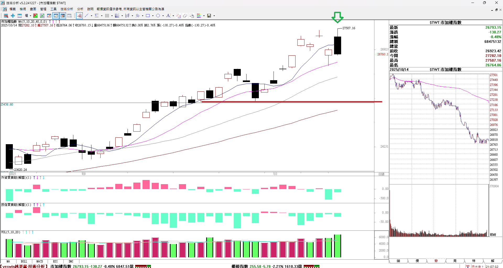Select the fan lines drawing tool
503x268 pixels.
pyautogui.click(x=117, y=16)
